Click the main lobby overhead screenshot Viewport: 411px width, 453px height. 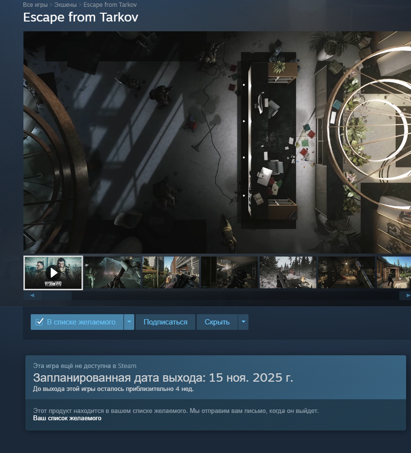click(x=217, y=142)
